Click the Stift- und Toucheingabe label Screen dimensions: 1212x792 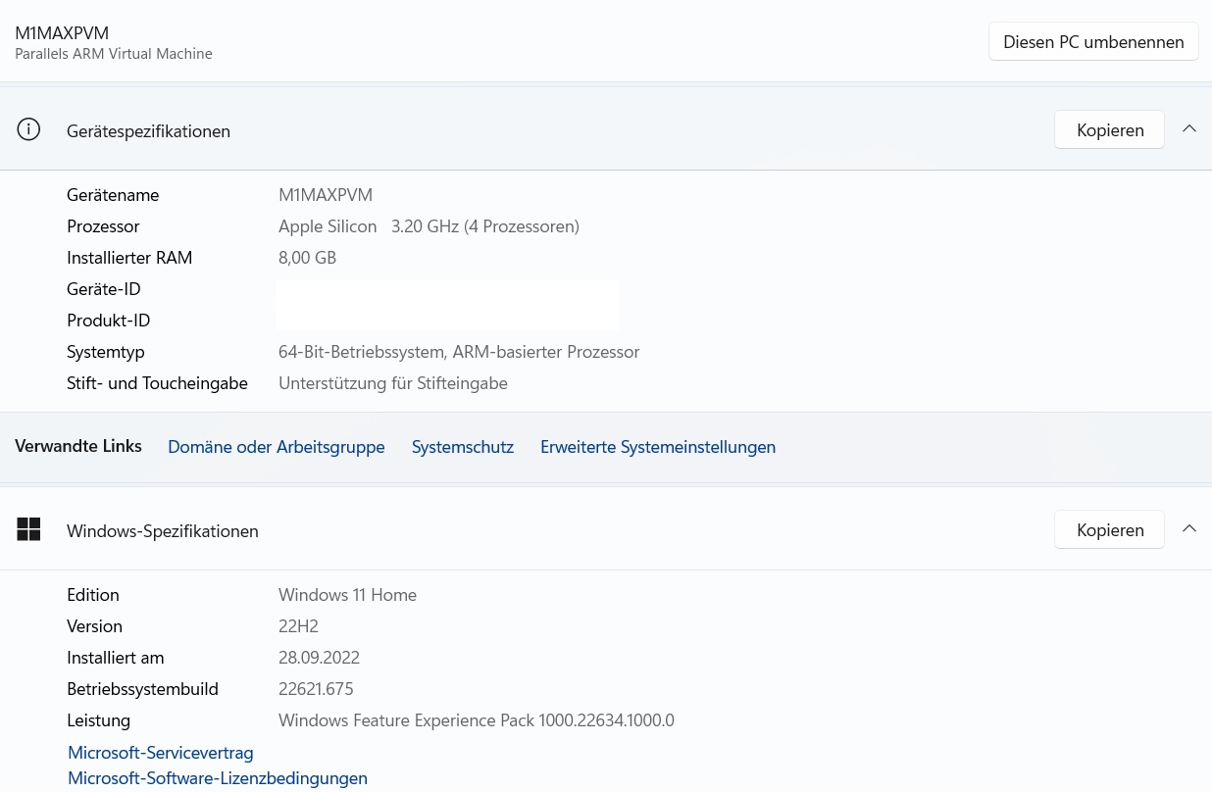click(x=157, y=383)
